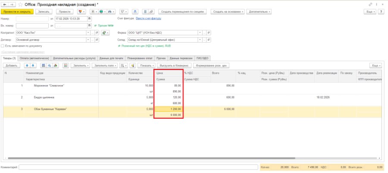Click 'Формирование розн. цен' button

[x=211, y=65]
